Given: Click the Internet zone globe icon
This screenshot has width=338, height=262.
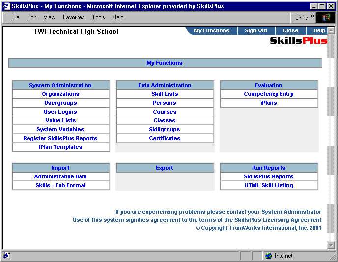Looking at the screenshot, I should (x=269, y=256).
